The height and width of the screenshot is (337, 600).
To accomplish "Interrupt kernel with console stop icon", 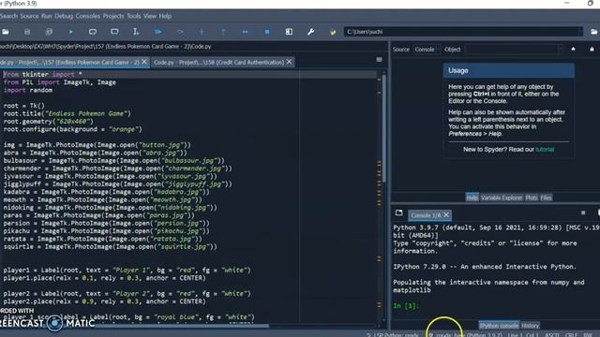I will (x=583, y=212).
